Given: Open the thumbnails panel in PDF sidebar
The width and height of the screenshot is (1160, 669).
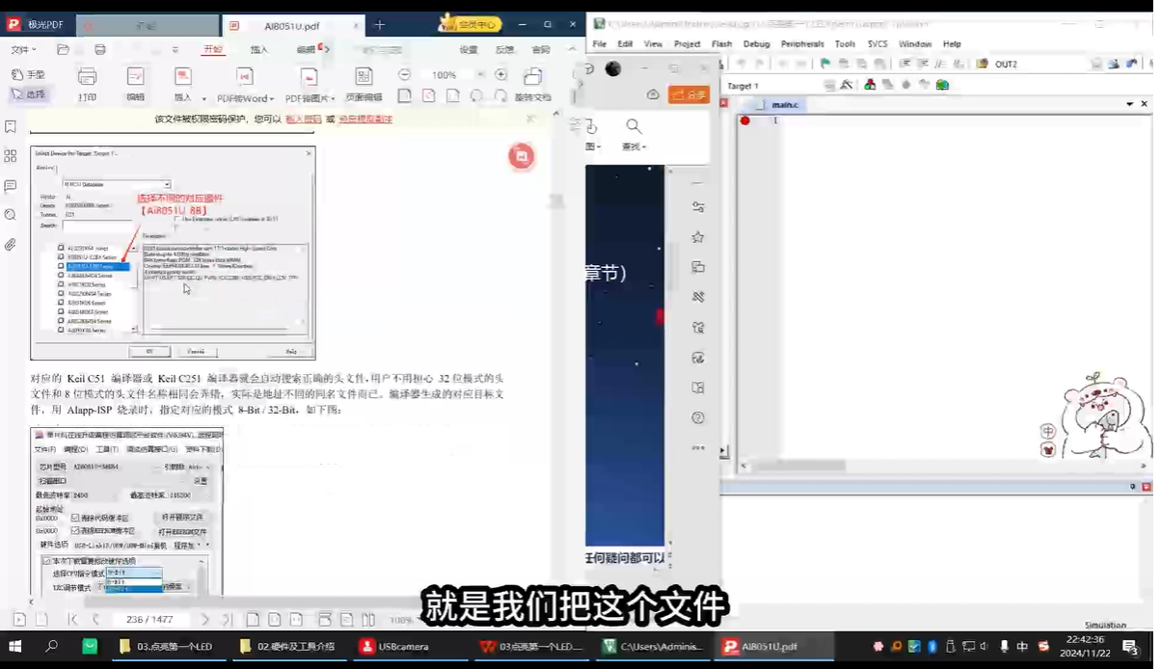Looking at the screenshot, I should (x=11, y=156).
